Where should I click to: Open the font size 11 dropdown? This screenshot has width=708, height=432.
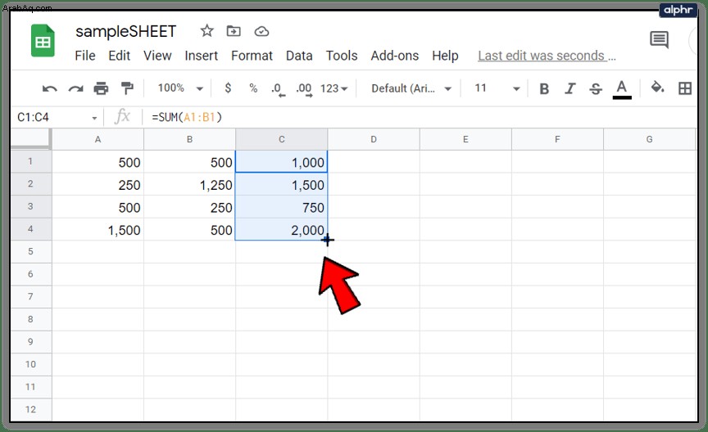click(497, 88)
